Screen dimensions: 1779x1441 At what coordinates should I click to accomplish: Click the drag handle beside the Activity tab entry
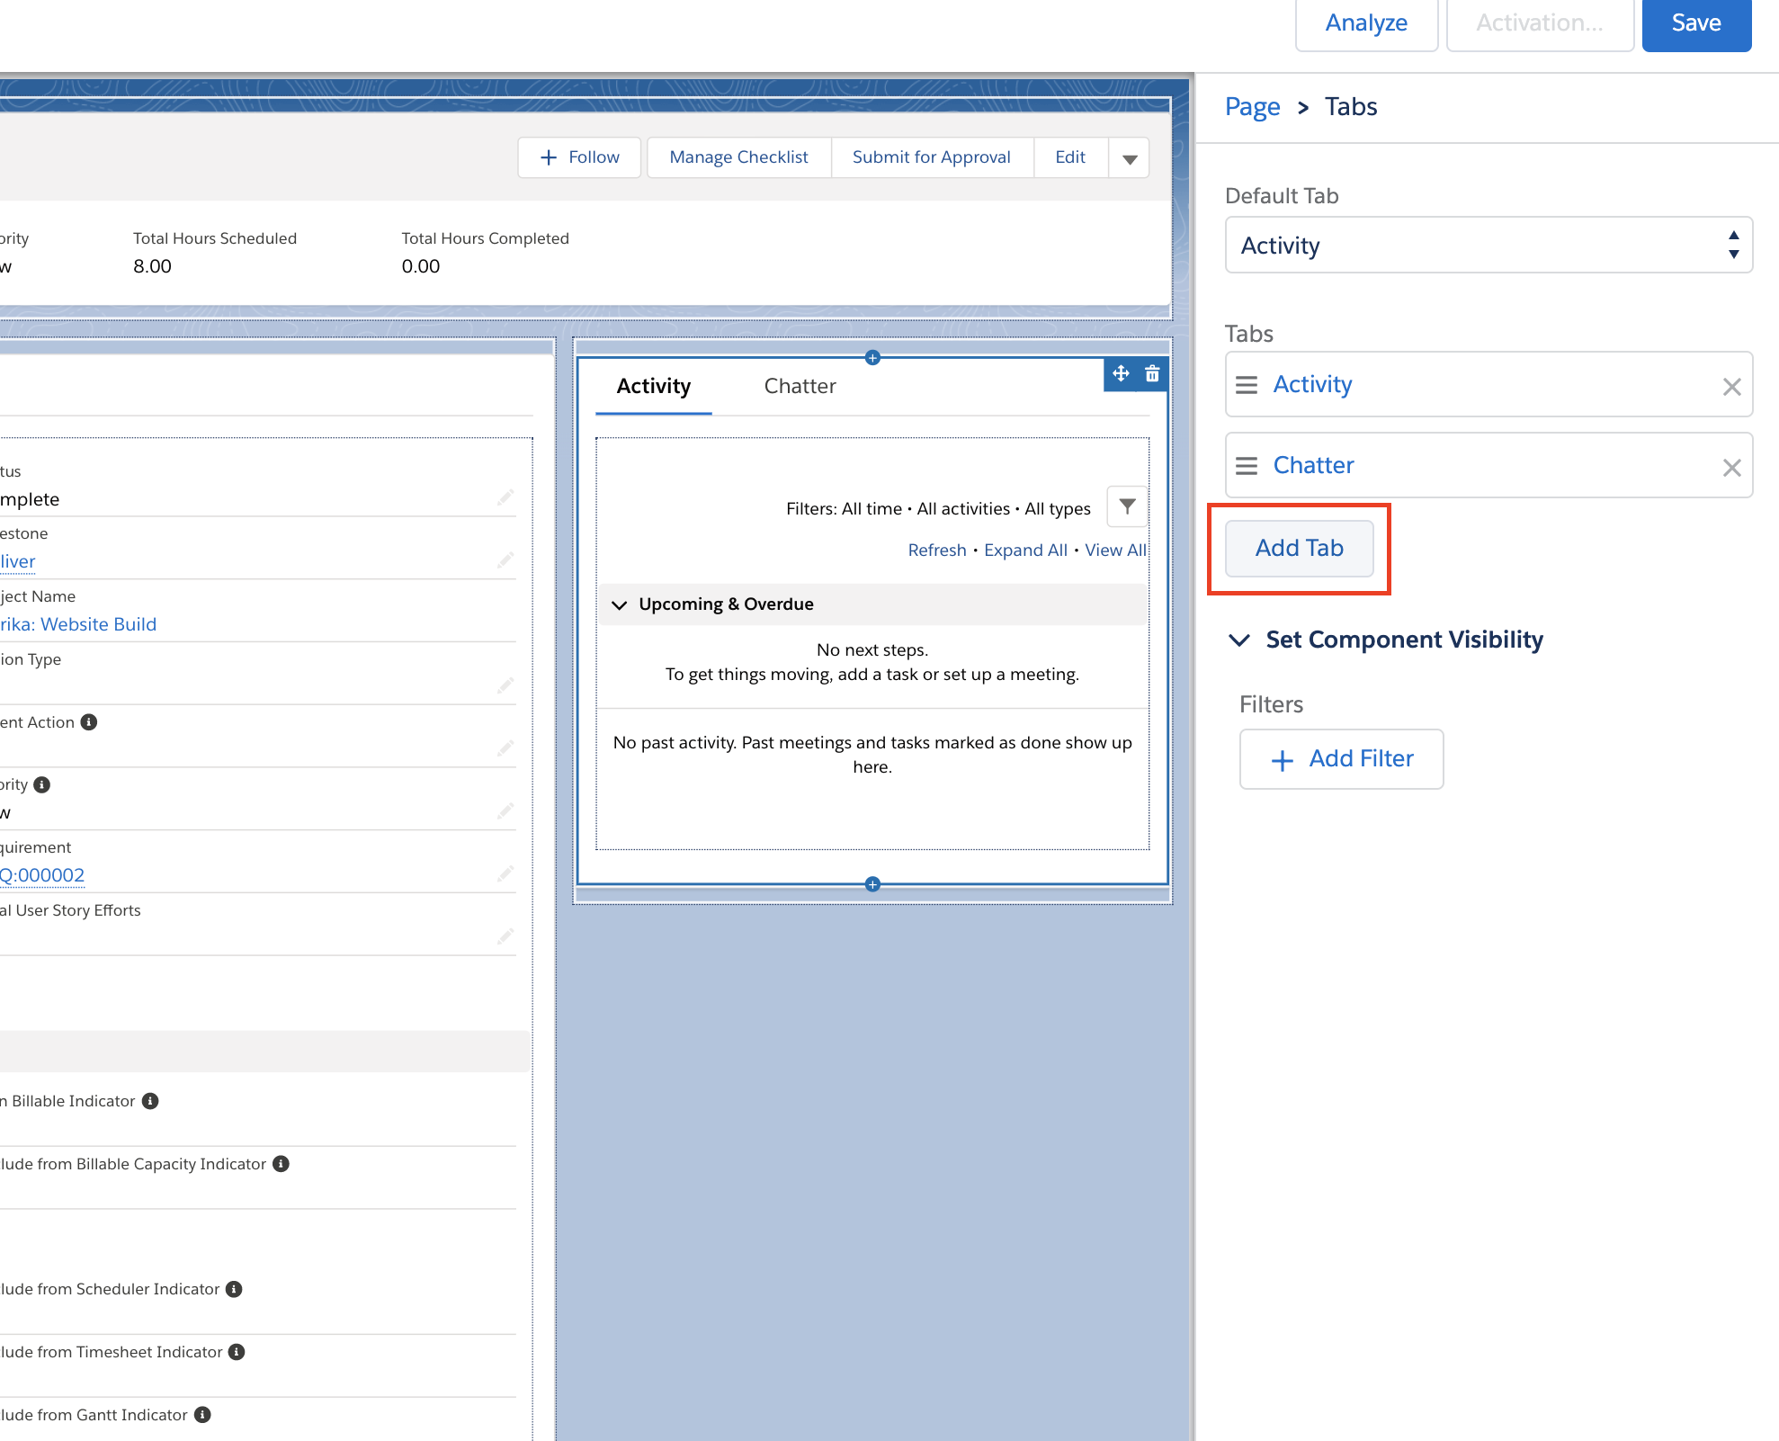pos(1247,384)
